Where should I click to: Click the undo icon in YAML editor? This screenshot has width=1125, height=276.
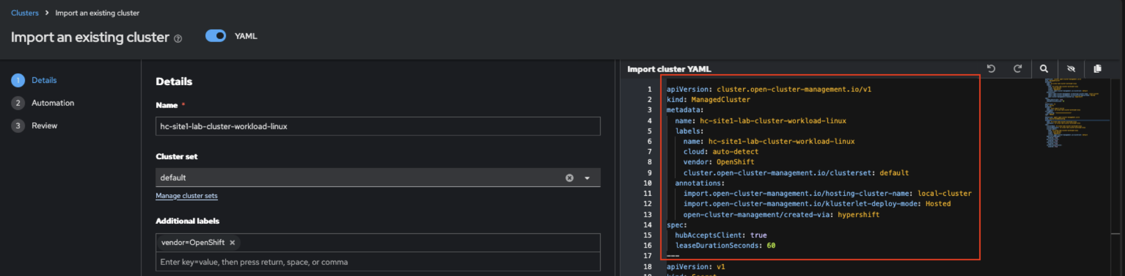pos(991,69)
